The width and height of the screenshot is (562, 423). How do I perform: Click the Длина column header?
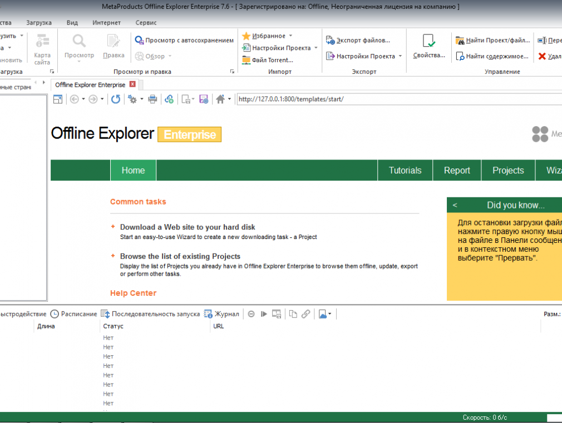[x=67, y=326]
